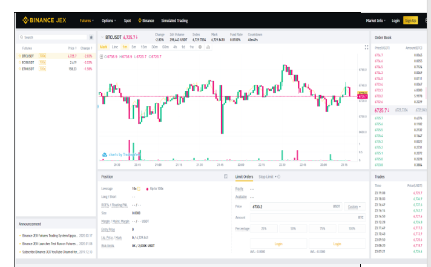Image resolution: width=431 pixels, height=267 pixels.
Task: Set amount percentage to 25%
Action: (x=264, y=229)
